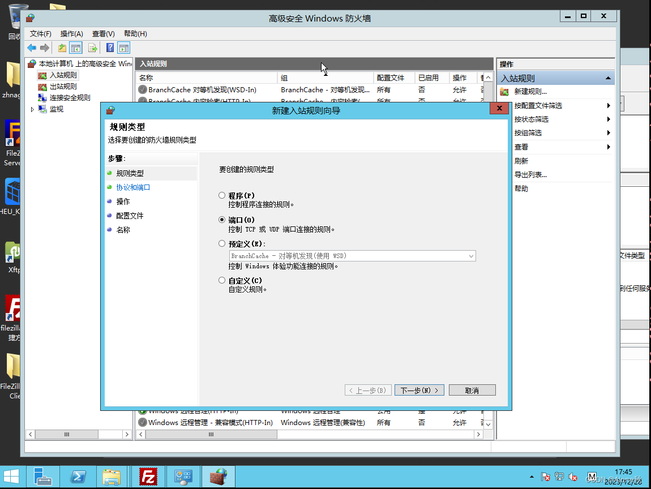Screen dimensions: 651x489
Task: Click the 规则类型 step in wizard
Action: [x=130, y=173]
